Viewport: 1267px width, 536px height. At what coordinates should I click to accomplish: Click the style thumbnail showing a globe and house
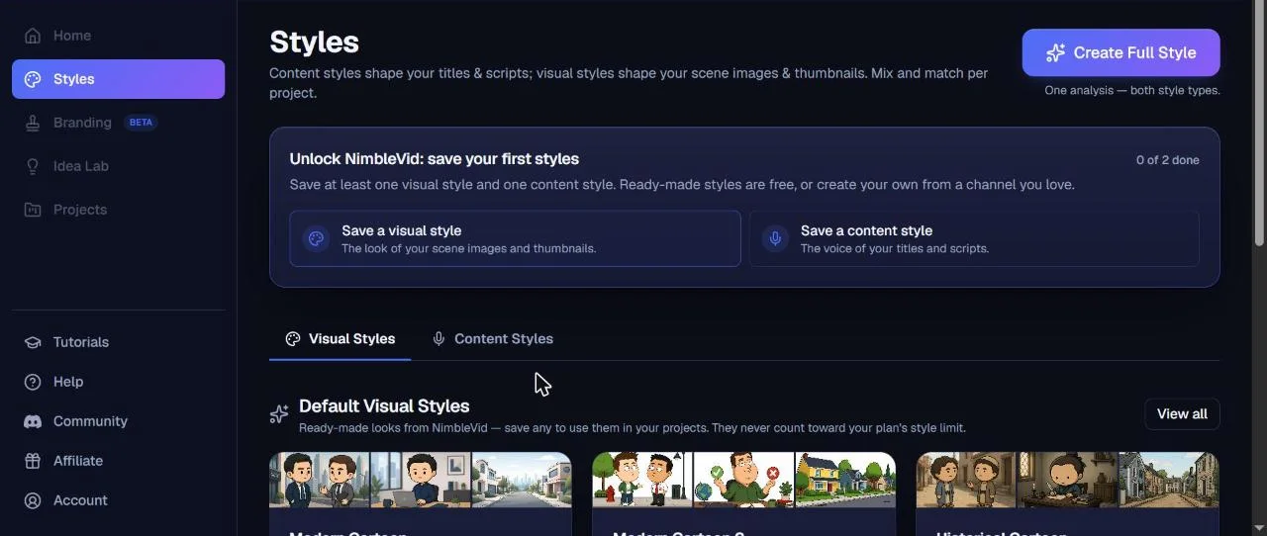tap(743, 480)
